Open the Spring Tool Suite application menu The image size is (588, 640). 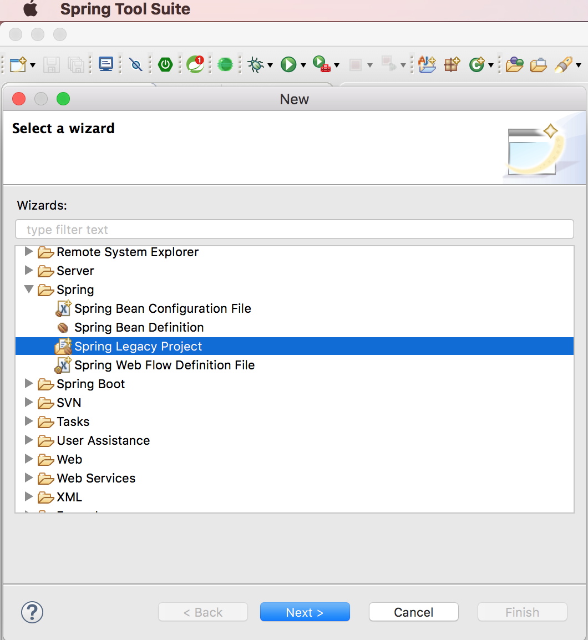pyautogui.click(x=125, y=9)
